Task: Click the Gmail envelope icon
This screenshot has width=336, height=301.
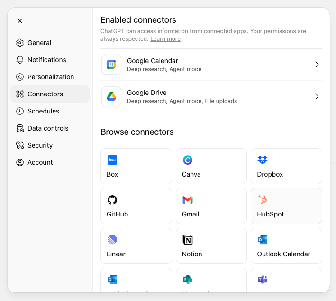Action: [188, 200]
